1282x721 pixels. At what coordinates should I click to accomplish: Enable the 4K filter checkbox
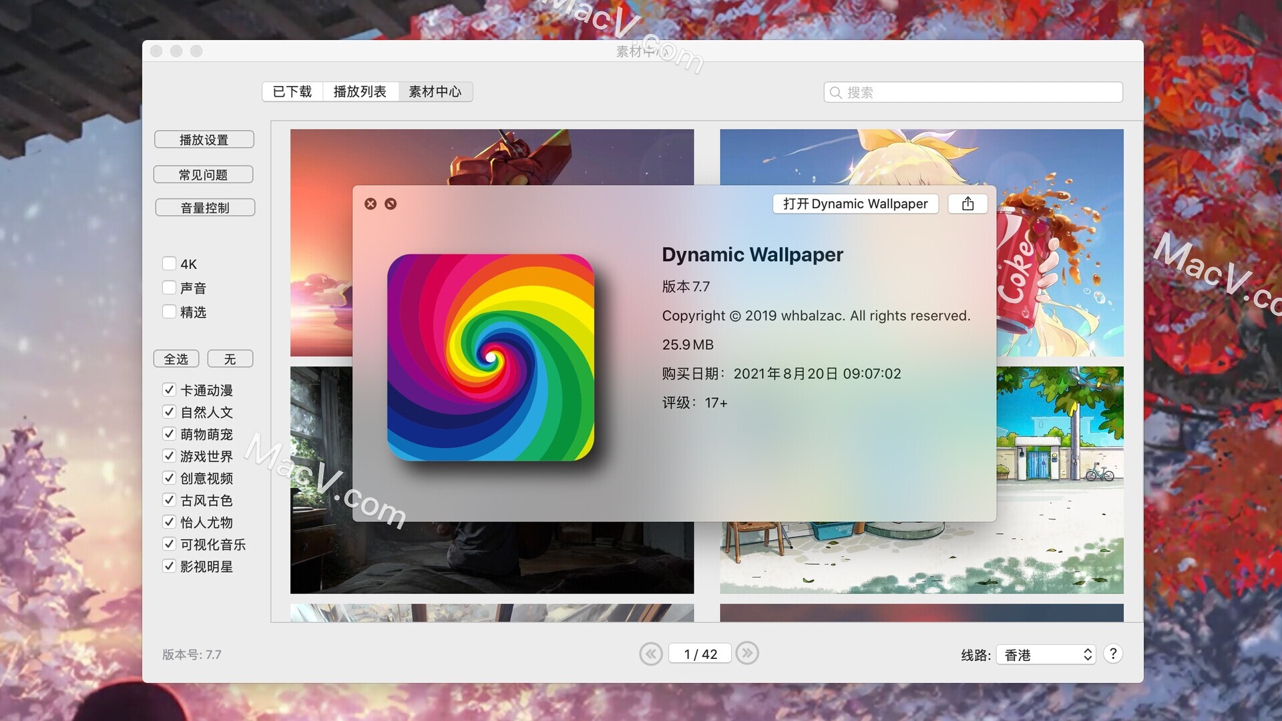pos(169,264)
